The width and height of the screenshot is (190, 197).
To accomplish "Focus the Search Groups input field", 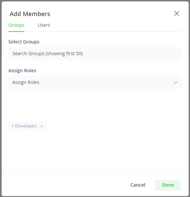I will [95, 54].
